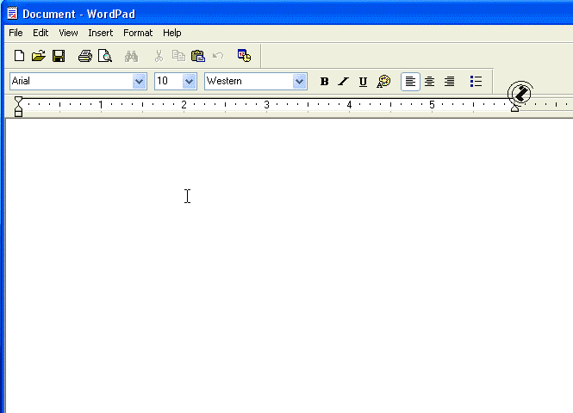The width and height of the screenshot is (573, 413).
Task: Click the left indent marker on the ruler
Action: [18, 107]
